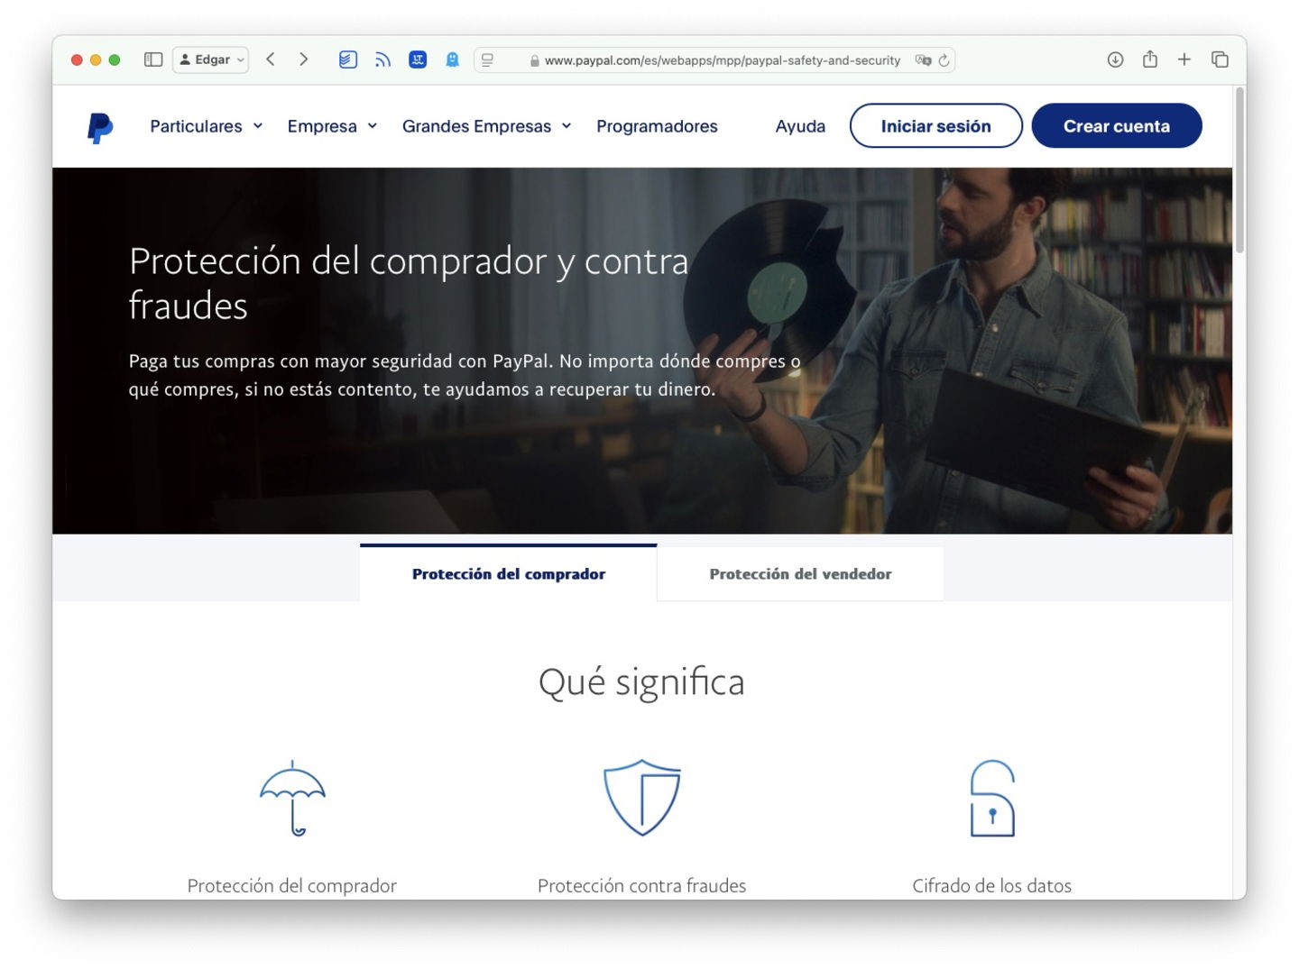The image size is (1299, 969).
Task: Open the blue square translate extension
Action: click(418, 59)
